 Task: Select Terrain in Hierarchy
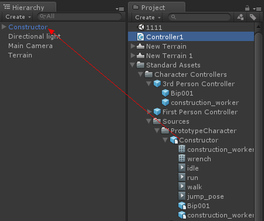coord(20,55)
